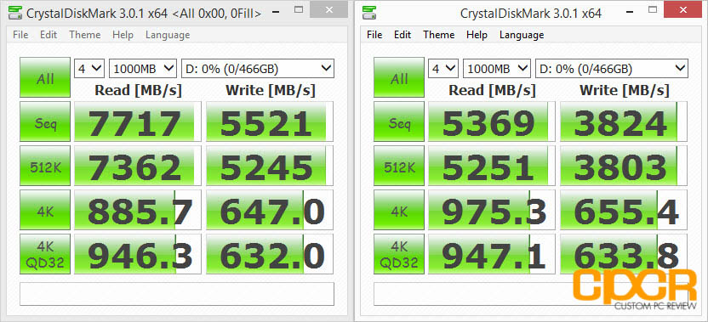The height and width of the screenshot is (322, 708).
Task: Click 4K write result 655.4
Action: click(x=624, y=210)
